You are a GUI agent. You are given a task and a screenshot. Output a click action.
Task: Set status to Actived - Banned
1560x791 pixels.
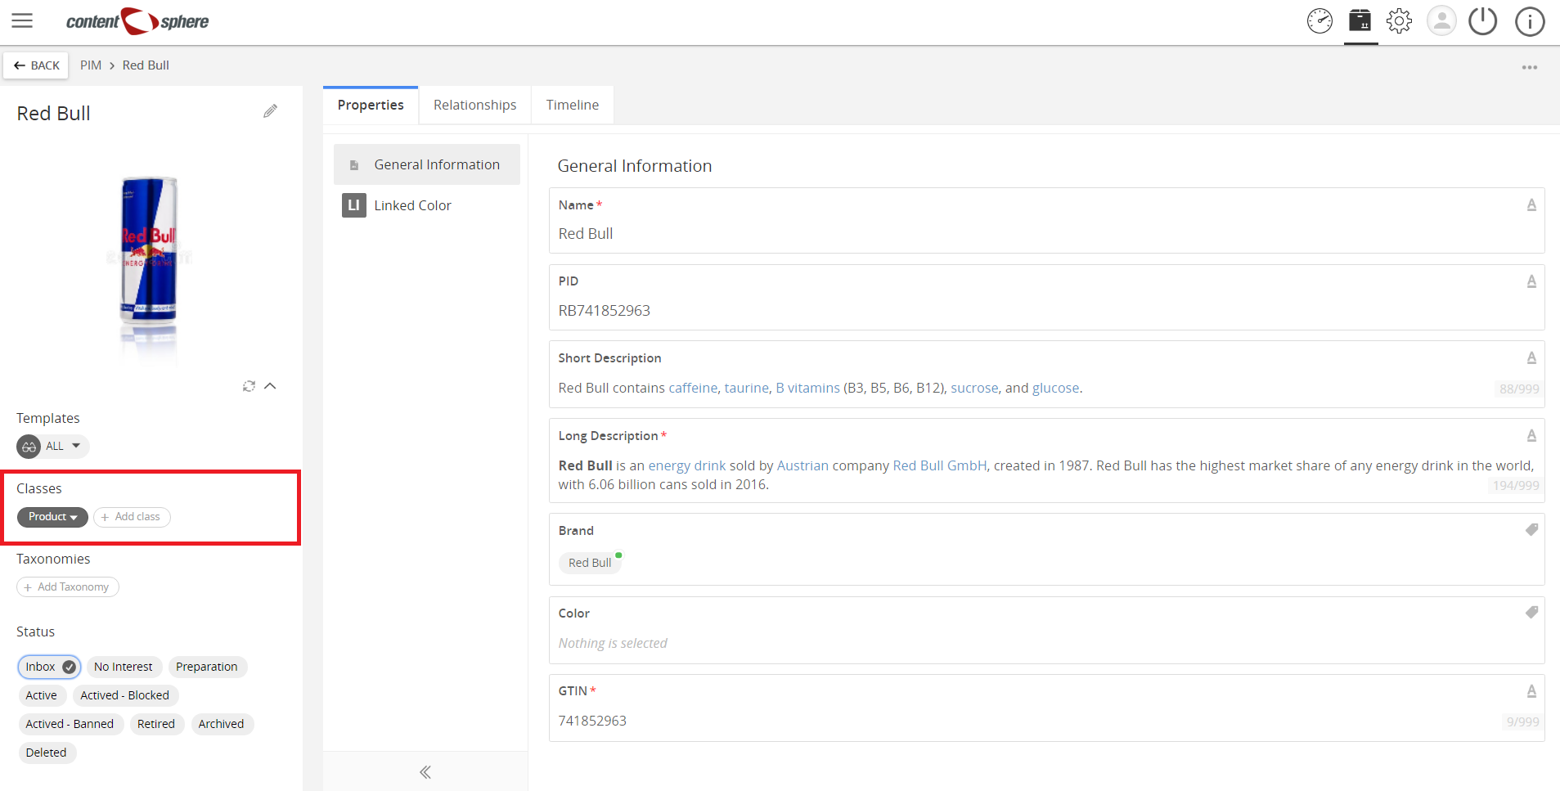tap(70, 724)
